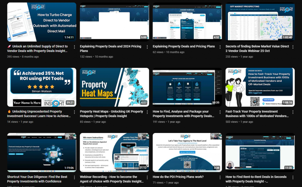This screenshot has height=187, width=302.
Task: Open three-dot menu for 62 views Pricing Plans video
Action: 220,47
